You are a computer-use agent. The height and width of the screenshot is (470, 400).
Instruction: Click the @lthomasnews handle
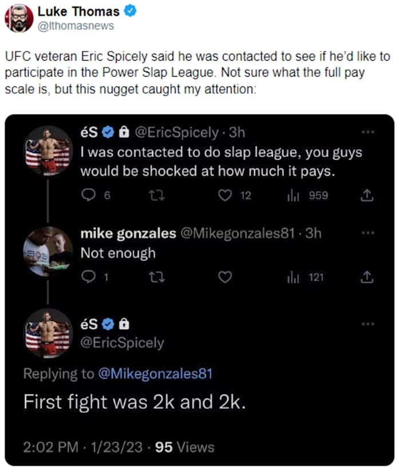point(75,25)
